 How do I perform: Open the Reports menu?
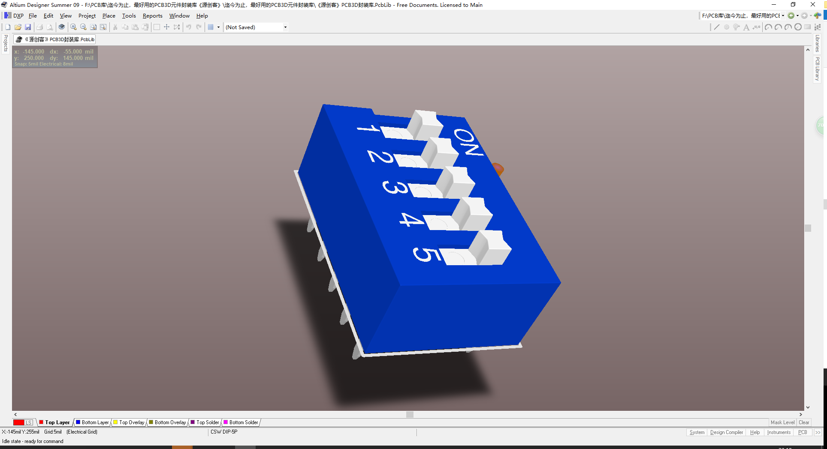tap(153, 16)
